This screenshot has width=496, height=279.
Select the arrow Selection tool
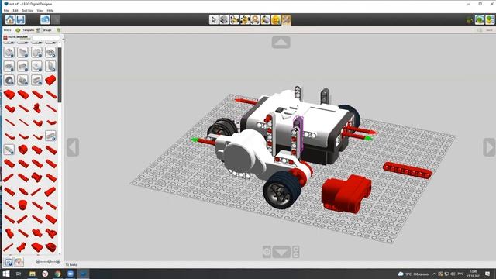[214, 19]
